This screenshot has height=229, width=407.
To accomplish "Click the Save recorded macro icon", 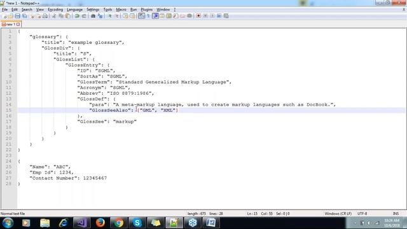I will pyautogui.click(x=226, y=16).
